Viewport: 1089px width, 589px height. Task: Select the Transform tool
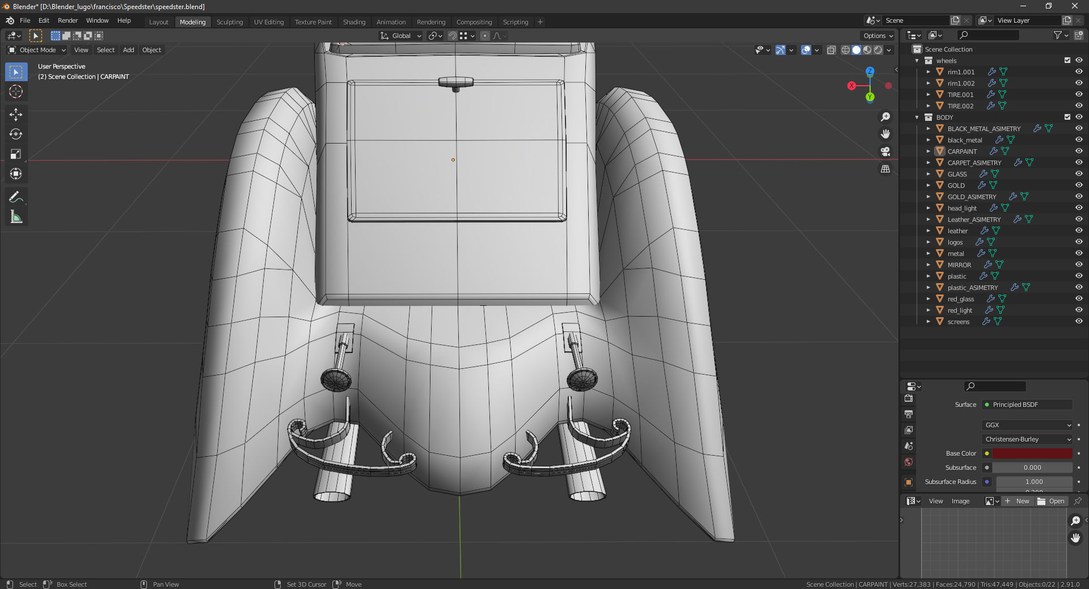click(16, 174)
